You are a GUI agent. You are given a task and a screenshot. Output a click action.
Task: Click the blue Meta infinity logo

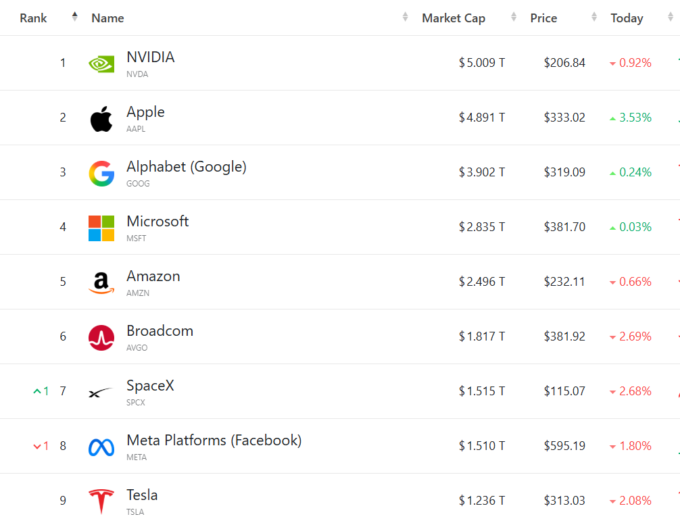point(101,447)
